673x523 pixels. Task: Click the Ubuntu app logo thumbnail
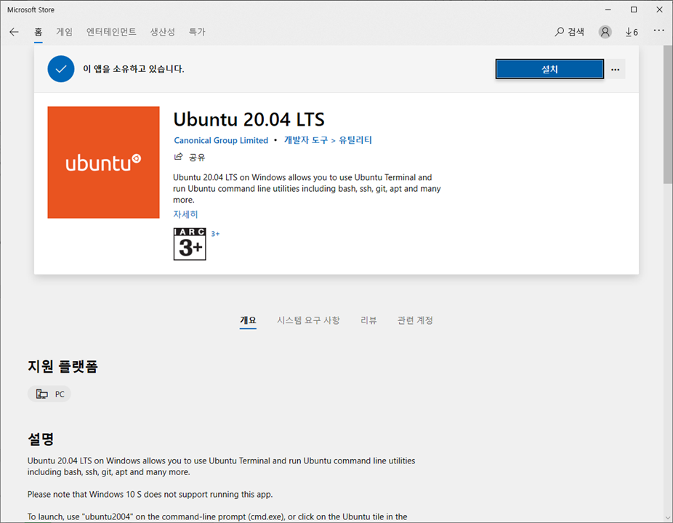[103, 162]
